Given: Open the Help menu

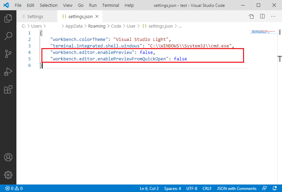Looking at the screenshot, I should coord(129,5).
